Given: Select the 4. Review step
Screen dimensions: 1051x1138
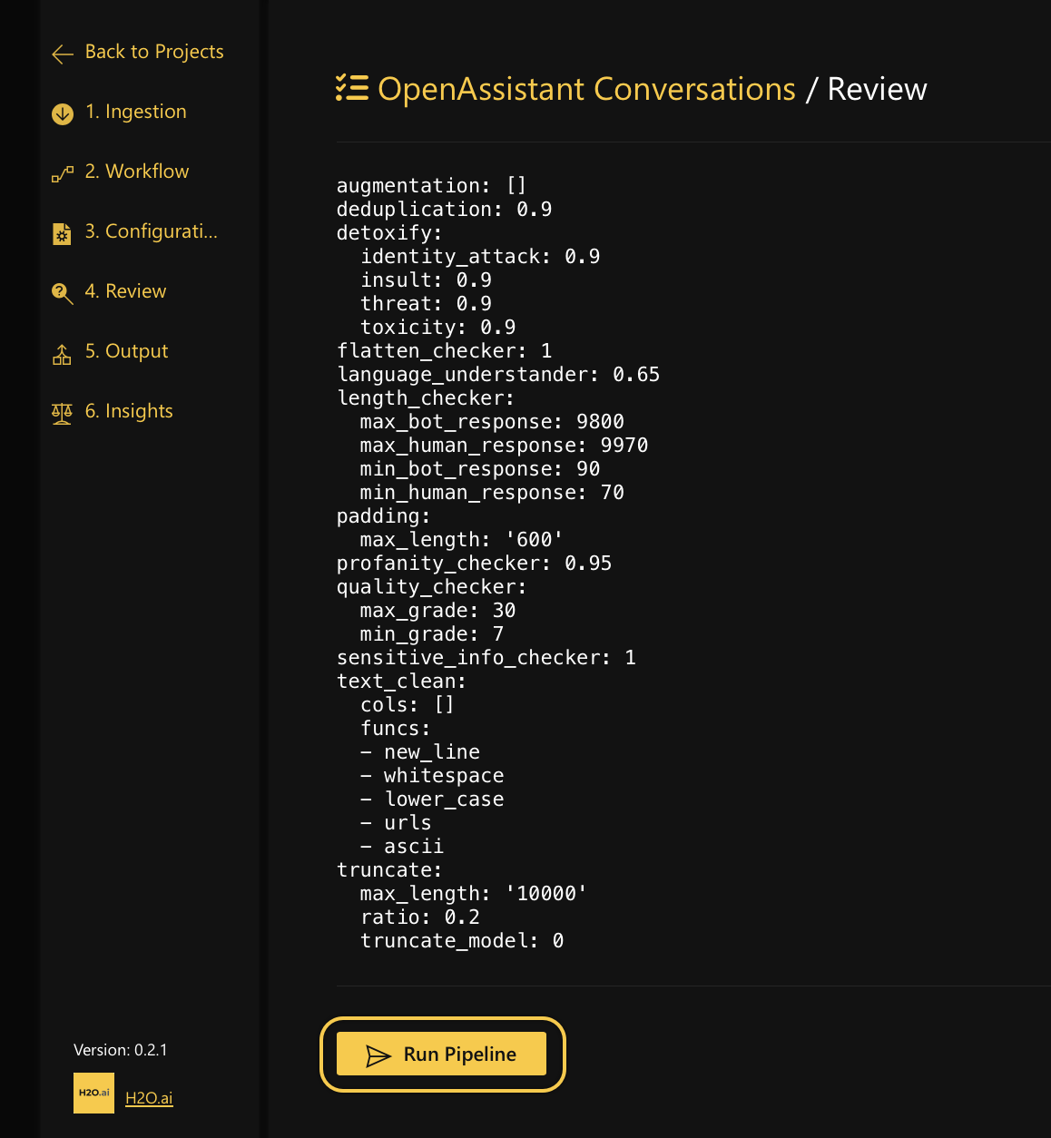Looking at the screenshot, I should point(125,291).
